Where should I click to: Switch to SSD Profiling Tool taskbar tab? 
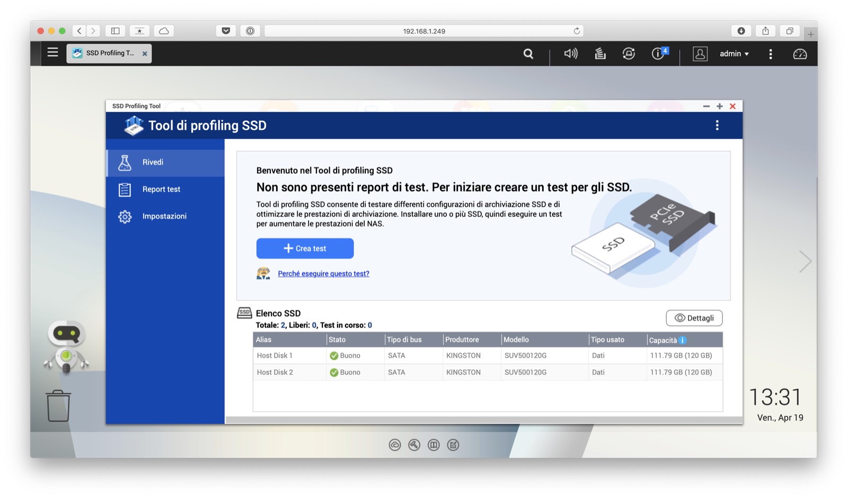pyautogui.click(x=109, y=53)
